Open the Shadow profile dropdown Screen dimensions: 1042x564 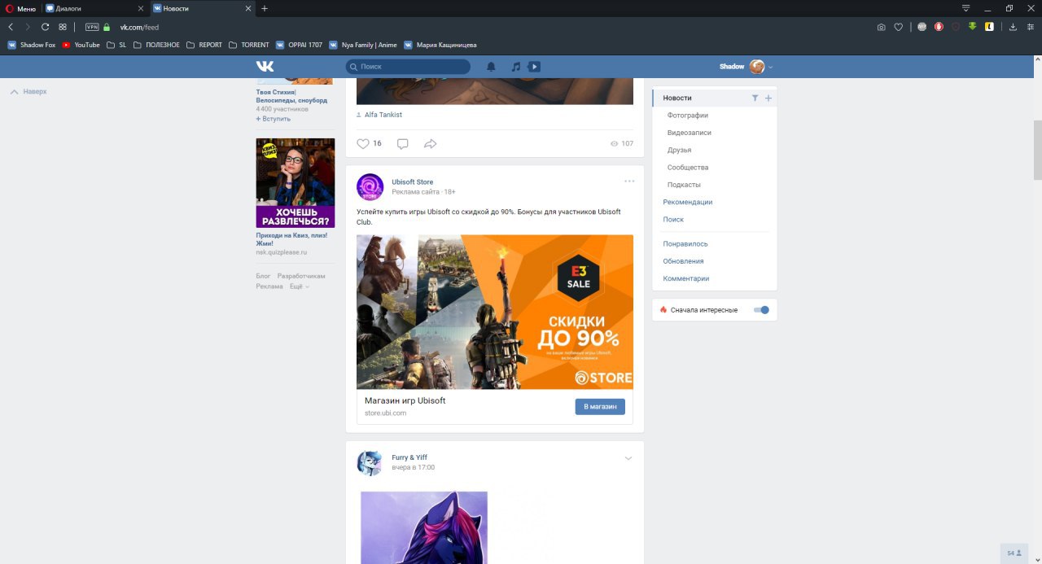click(x=746, y=67)
